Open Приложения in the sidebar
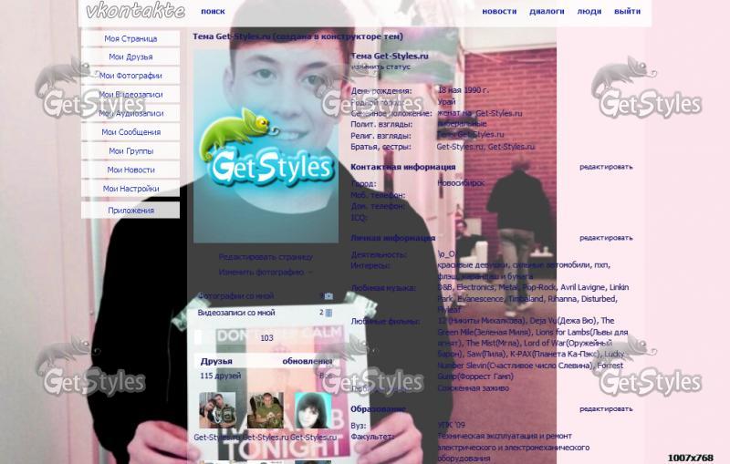730x464 pixels. 130,211
